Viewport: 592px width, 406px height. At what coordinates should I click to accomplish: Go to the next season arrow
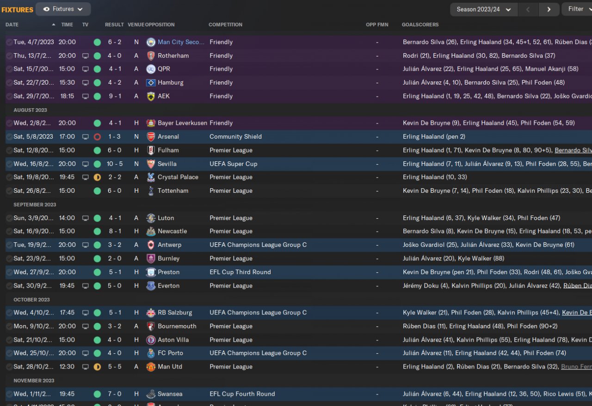pyautogui.click(x=549, y=9)
